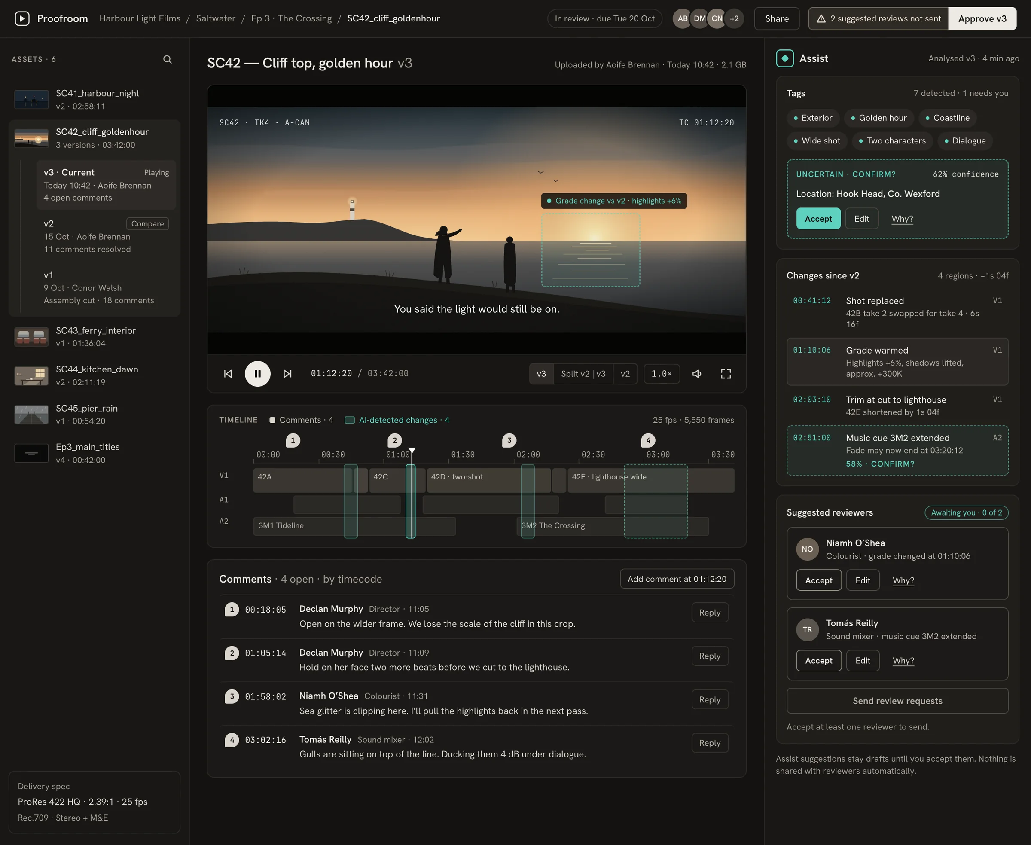Open the review status due date pill
Image resolution: width=1031 pixels, height=845 pixels.
click(604, 18)
